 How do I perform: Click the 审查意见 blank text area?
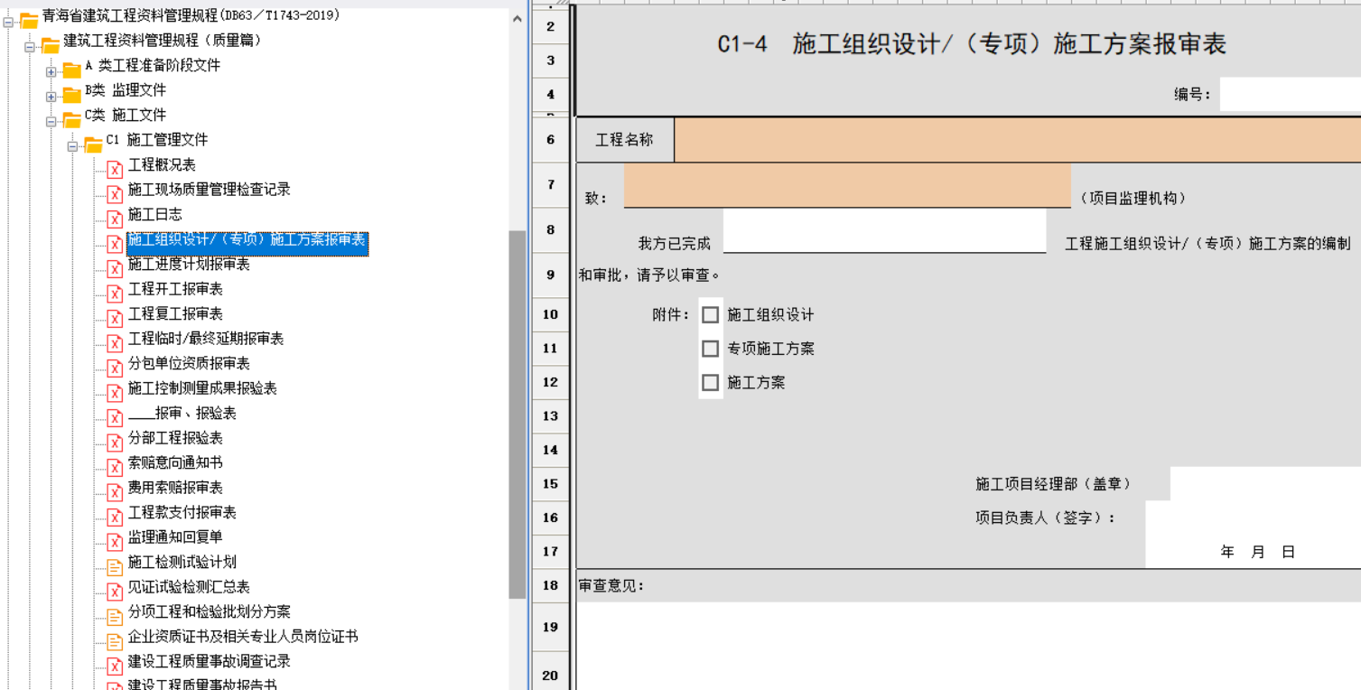coord(969,646)
